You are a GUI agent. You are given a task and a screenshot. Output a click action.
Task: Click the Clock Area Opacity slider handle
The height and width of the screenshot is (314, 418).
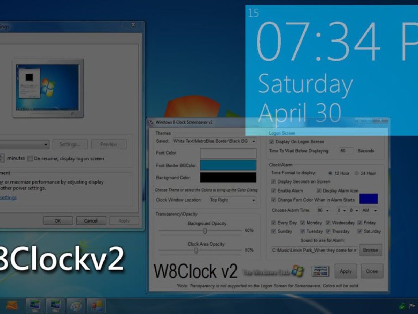click(196, 251)
